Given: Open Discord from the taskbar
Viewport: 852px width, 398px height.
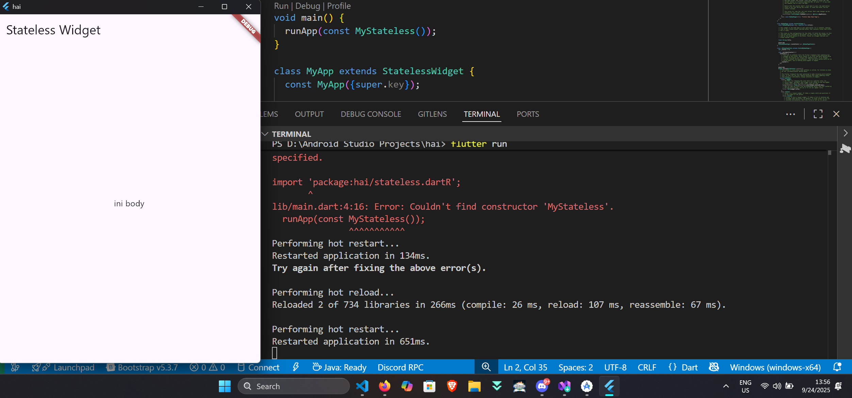Looking at the screenshot, I should point(542,386).
